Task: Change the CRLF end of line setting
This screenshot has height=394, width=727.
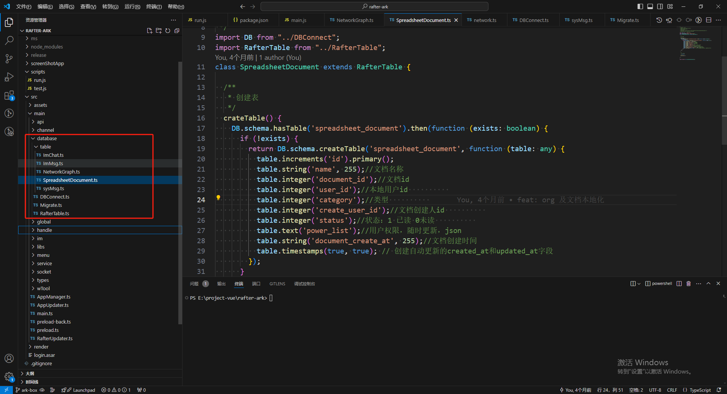Action: 672,390
